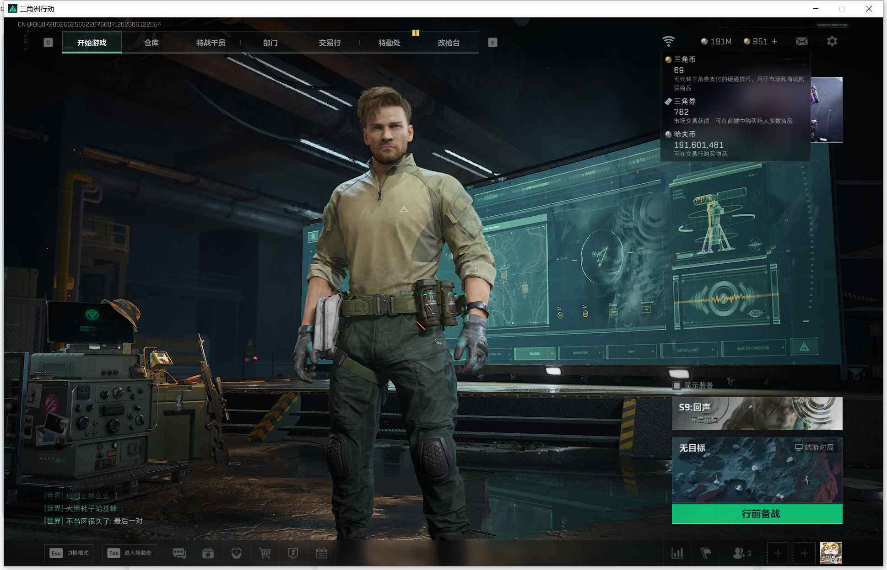887x570 pixels.
Task: Open the flag icon in bottom bar
Action: (706, 553)
